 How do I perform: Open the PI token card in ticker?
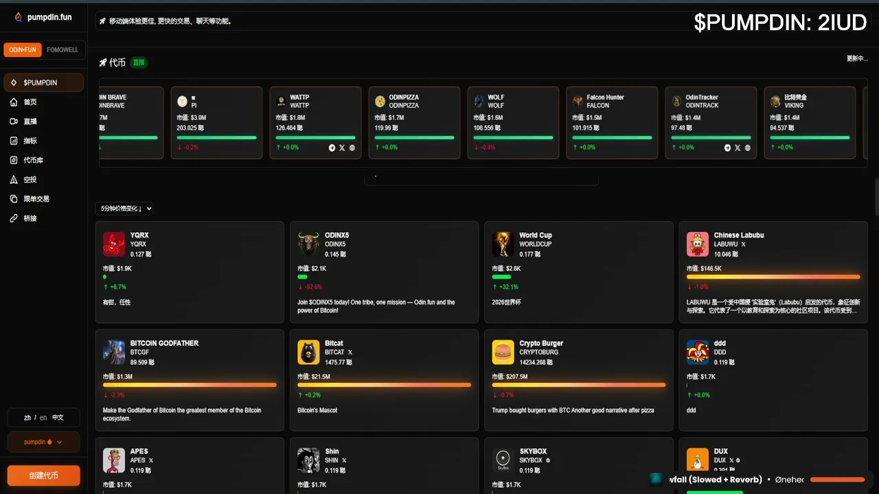(216, 123)
